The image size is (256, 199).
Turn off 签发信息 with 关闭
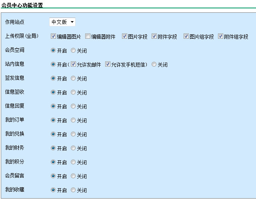(x=73, y=78)
